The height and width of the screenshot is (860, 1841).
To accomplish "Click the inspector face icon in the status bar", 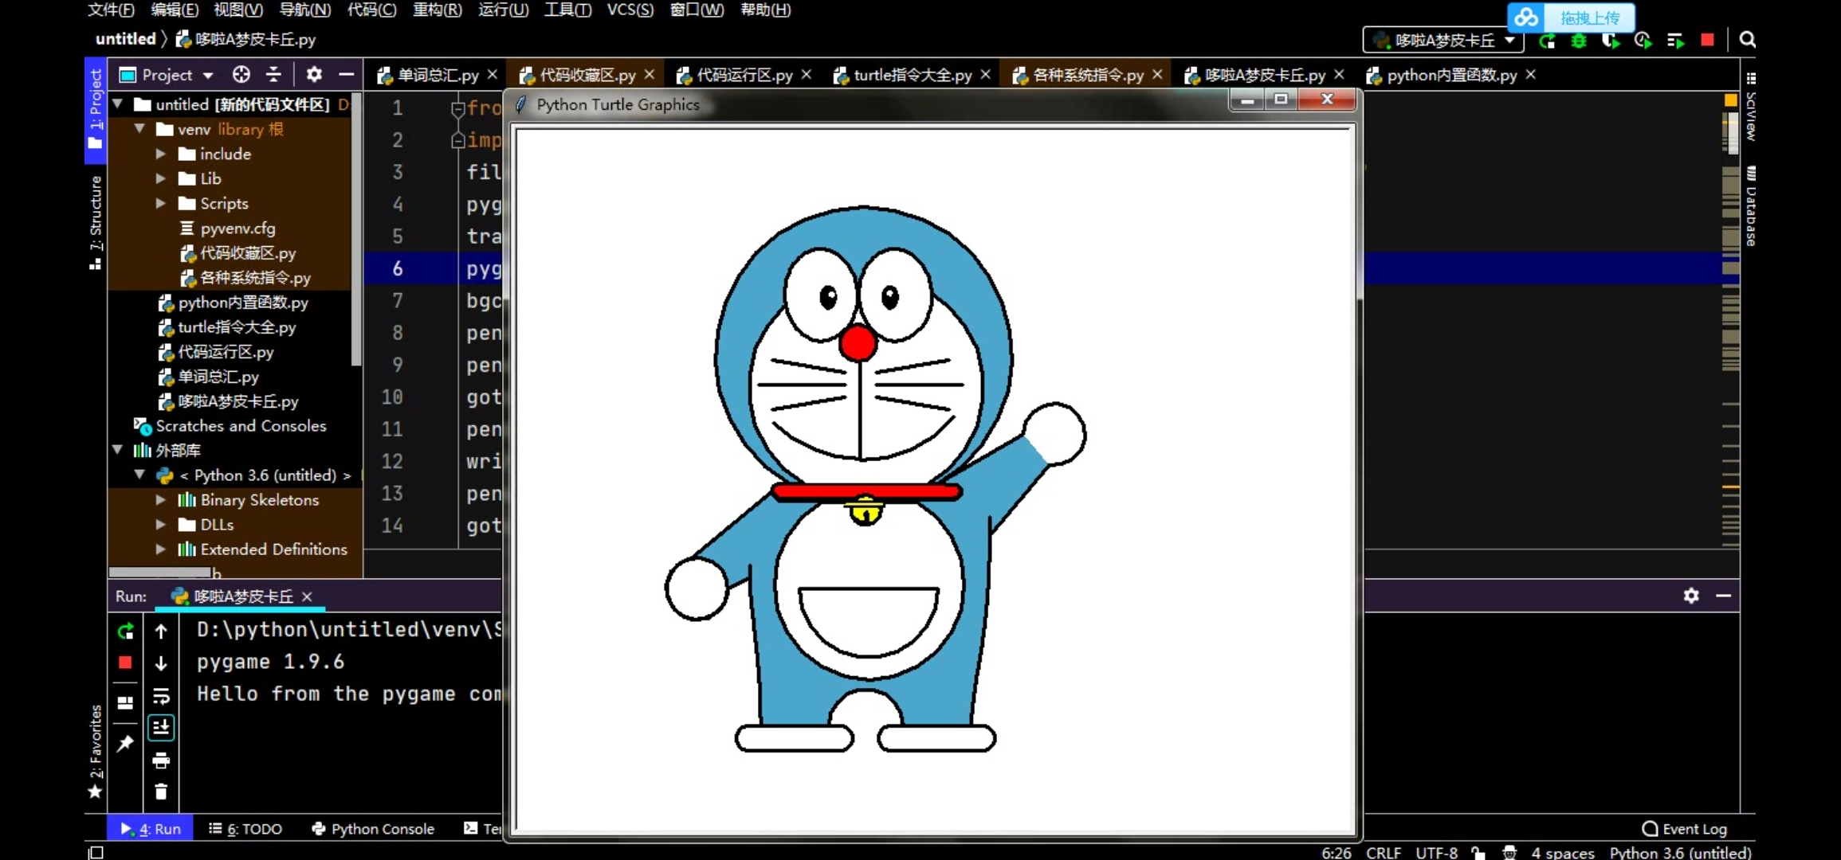I will click(1509, 852).
